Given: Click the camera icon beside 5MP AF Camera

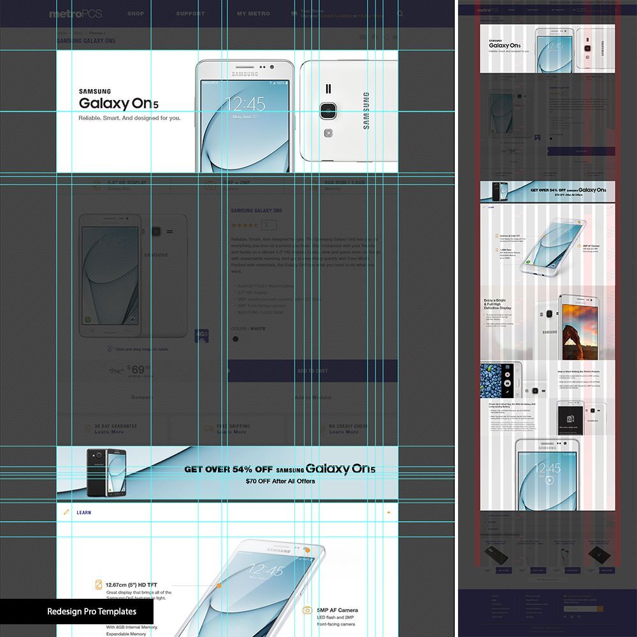Looking at the screenshot, I should (x=307, y=610).
